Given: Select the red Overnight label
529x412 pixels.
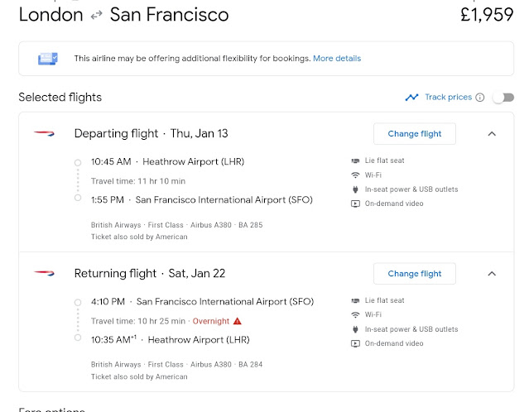Looking at the screenshot, I should 211,321.
